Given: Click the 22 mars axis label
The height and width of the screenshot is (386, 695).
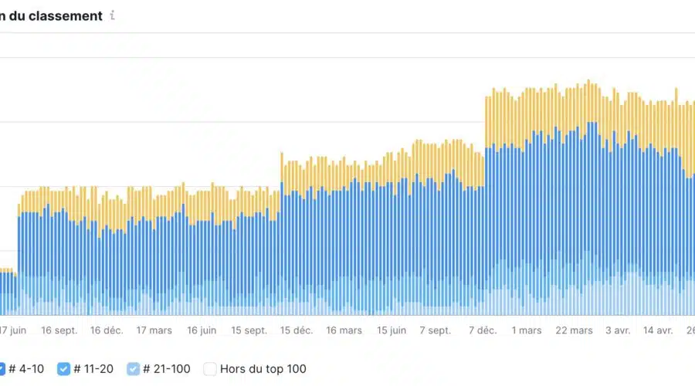Looking at the screenshot, I should [x=574, y=330].
